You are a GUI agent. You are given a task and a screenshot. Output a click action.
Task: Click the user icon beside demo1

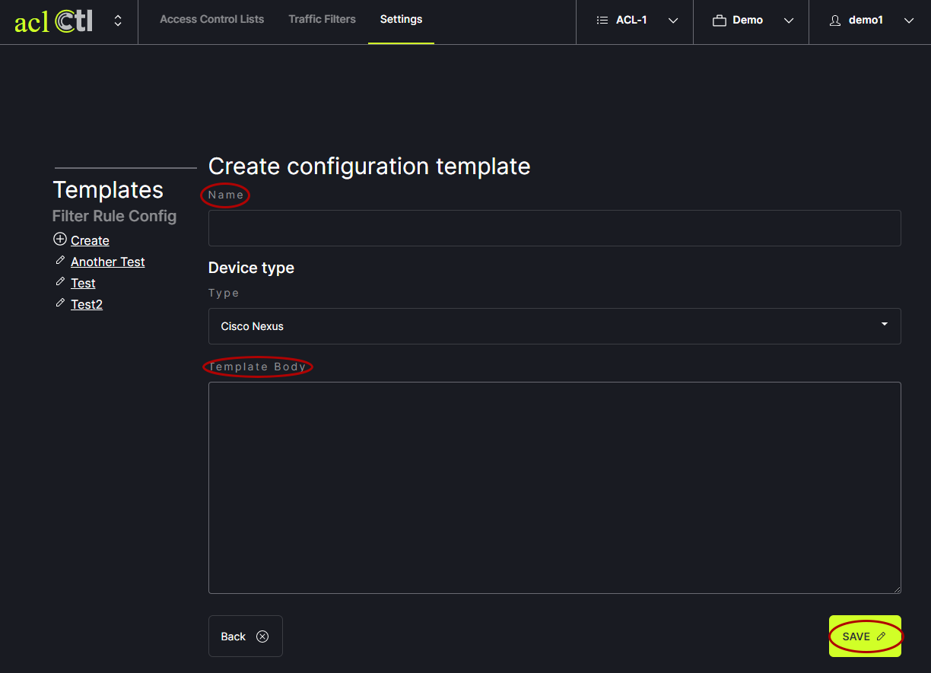(835, 21)
